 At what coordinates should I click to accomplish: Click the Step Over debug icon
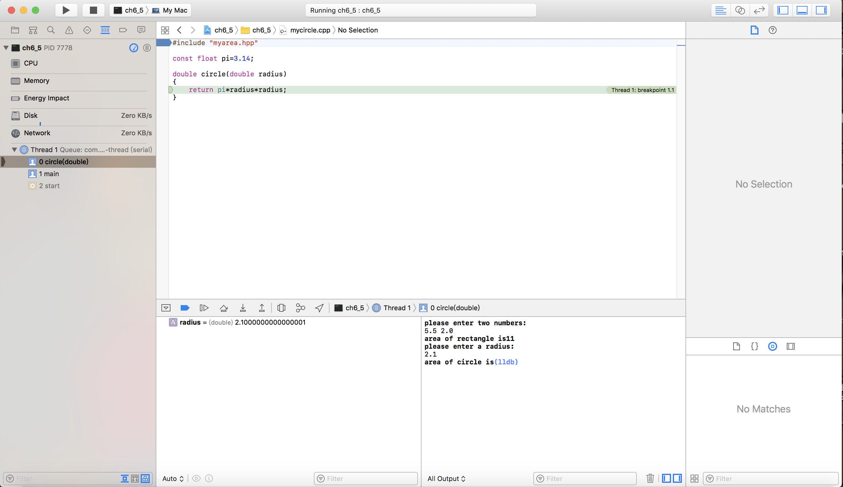[x=224, y=308]
